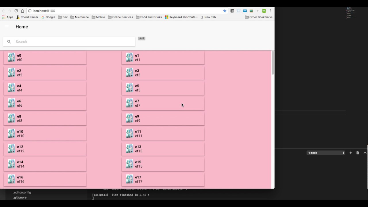Select the e14 avatar thumbnail
Image resolution: width=368 pixels, height=207 pixels.
[x=11, y=164]
